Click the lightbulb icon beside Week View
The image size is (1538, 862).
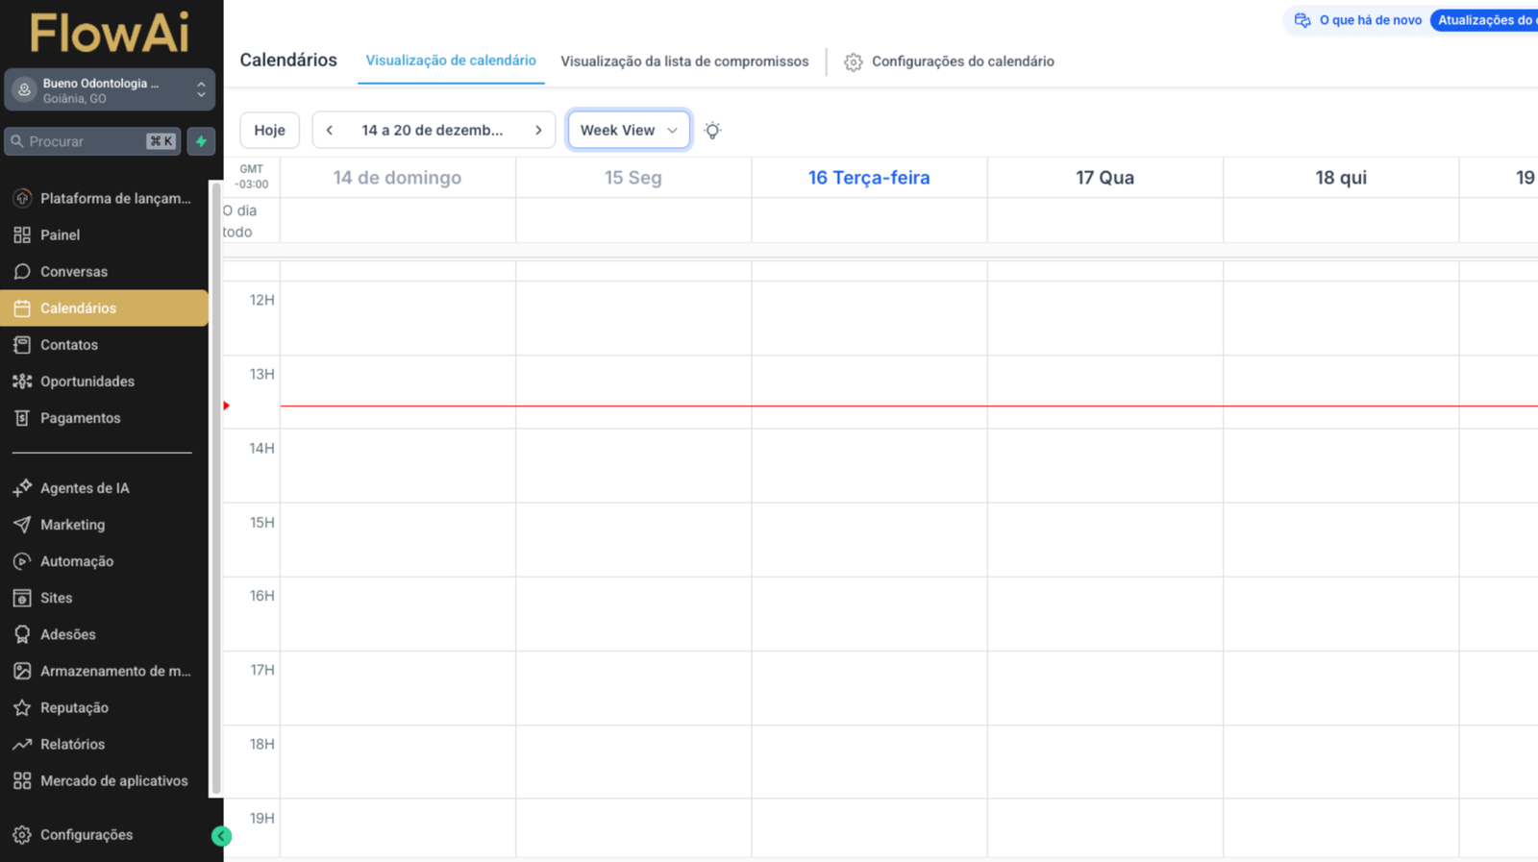pos(712,131)
